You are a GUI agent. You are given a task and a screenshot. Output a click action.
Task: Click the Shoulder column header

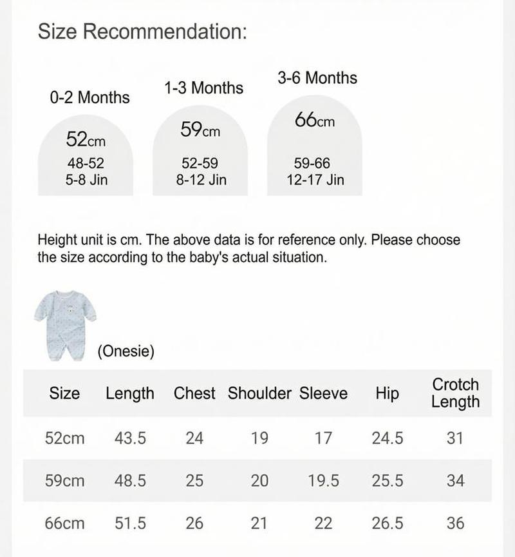click(x=259, y=393)
